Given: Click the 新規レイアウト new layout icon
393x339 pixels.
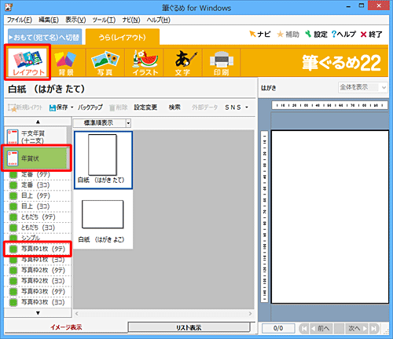Looking at the screenshot, I should (x=25, y=108).
